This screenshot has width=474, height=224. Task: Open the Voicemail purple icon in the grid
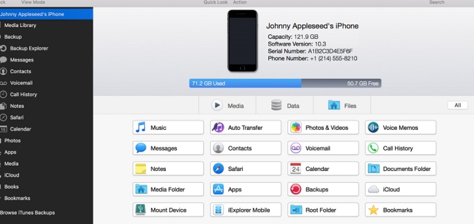(x=296, y=148)
